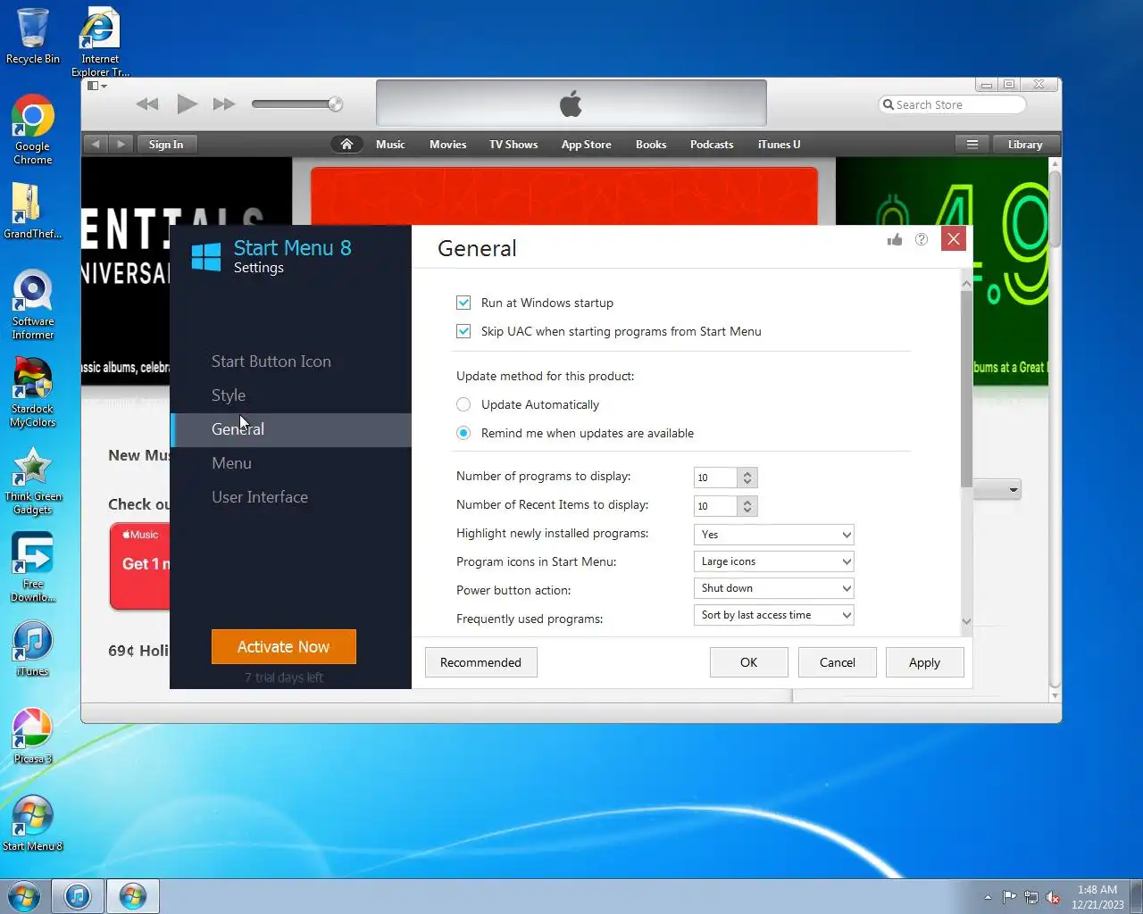The height and width of the screenshot is (914, 1143).
Task: Launch iTunes from desktop shortcut
Action: click(x=33, y=648)
